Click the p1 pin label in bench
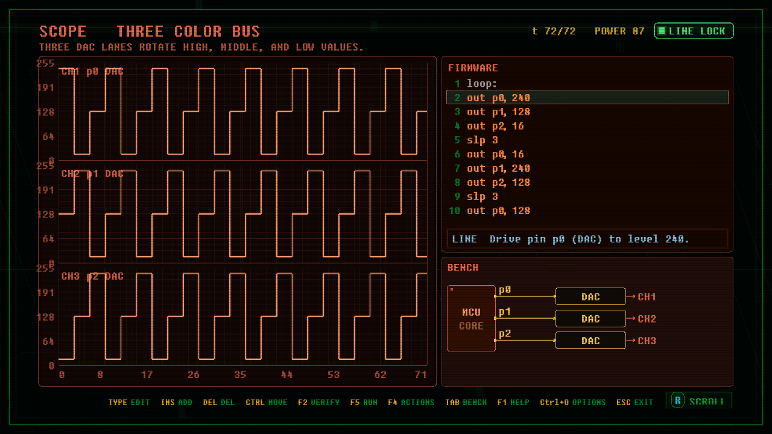This screenshot has width=772, height=434. tap(505, 312)
